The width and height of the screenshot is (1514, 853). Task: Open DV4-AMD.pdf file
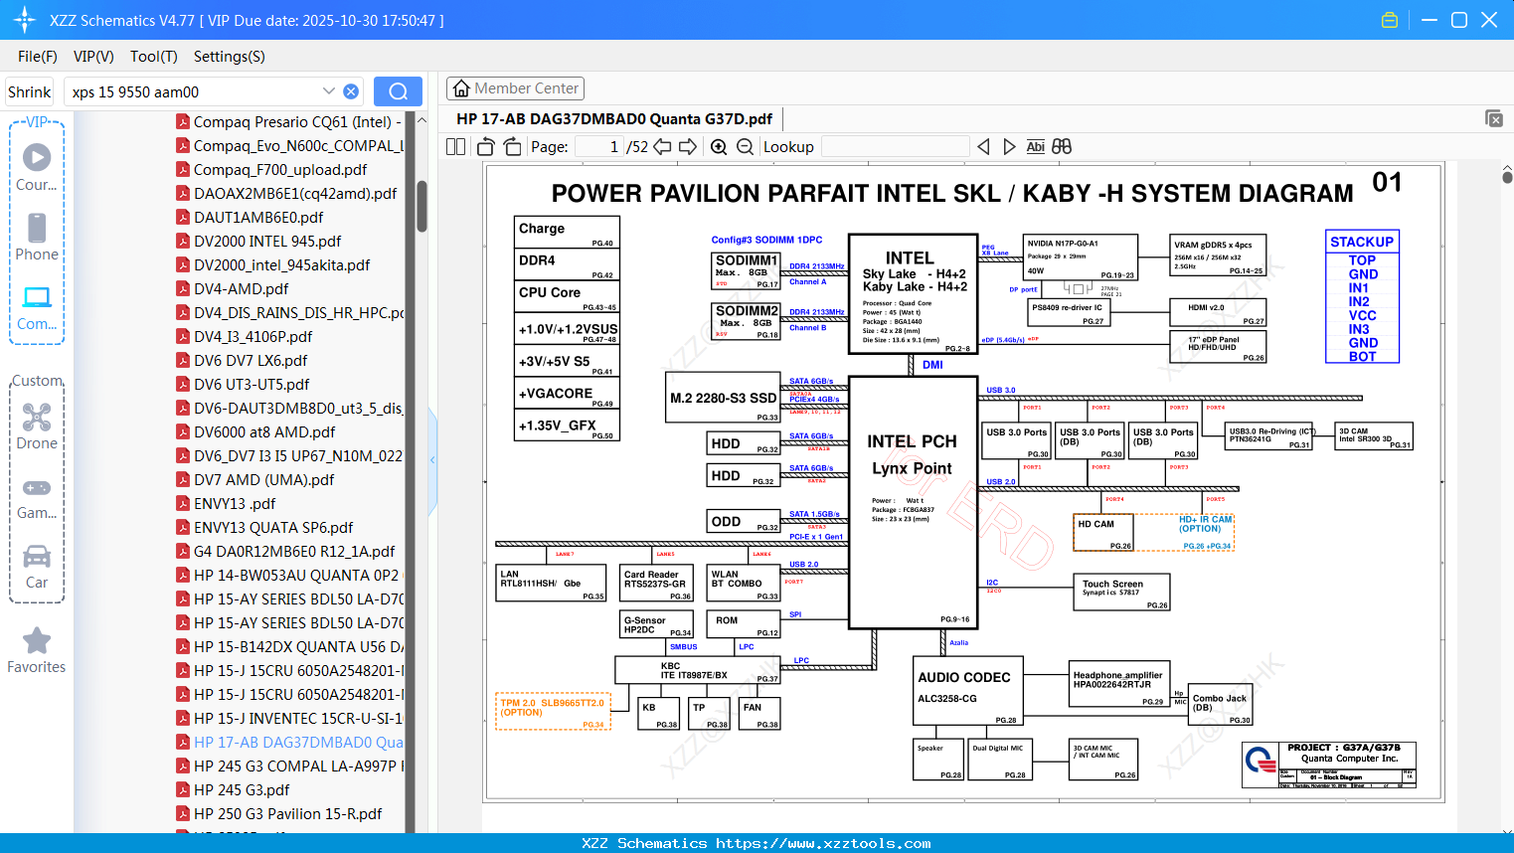233,289
